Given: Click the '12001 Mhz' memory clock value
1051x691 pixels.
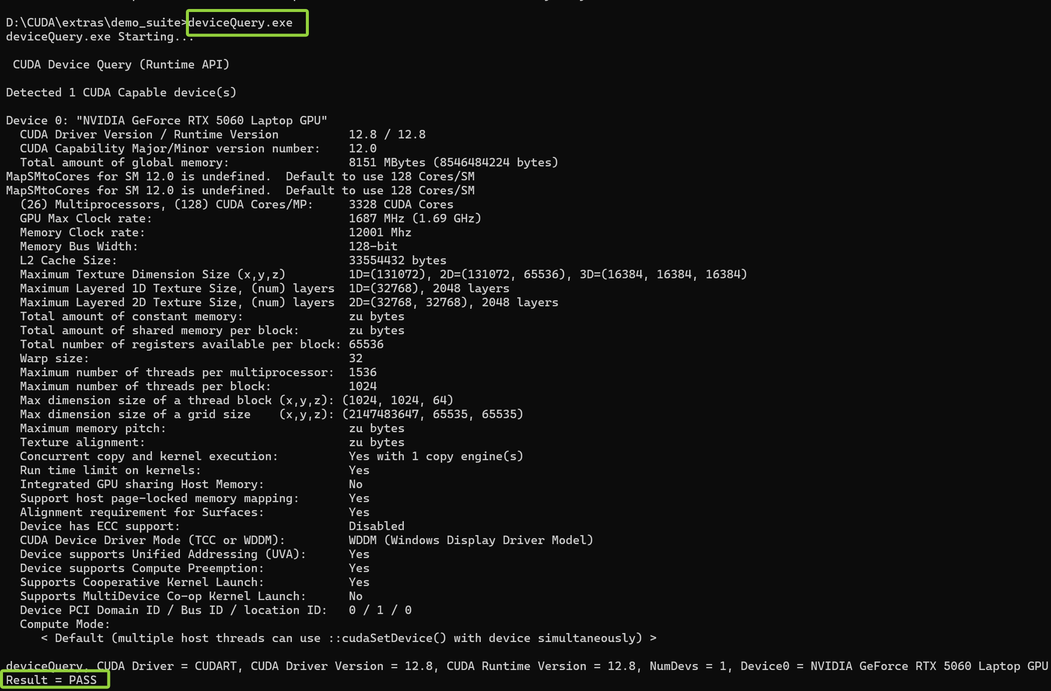Looking at the screenshot, I should [x=380, y=233].
